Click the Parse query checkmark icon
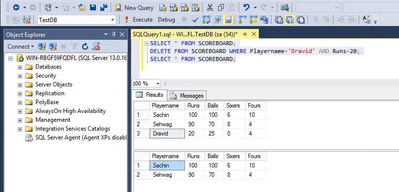This screenshot has width=399, height=192. coord(195,20)
